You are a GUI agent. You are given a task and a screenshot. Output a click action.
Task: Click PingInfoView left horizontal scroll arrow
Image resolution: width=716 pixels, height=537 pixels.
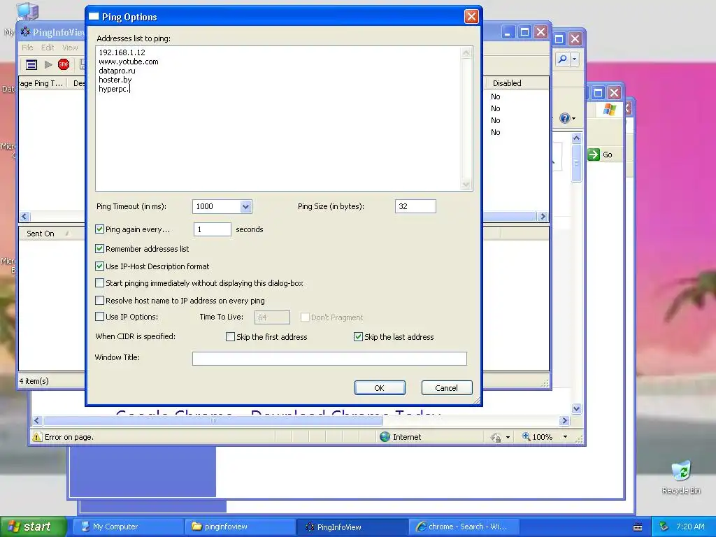click(24, 217)
